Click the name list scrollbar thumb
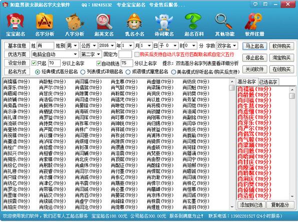This screenshot has height=222, width=298. tap(232, 88)
